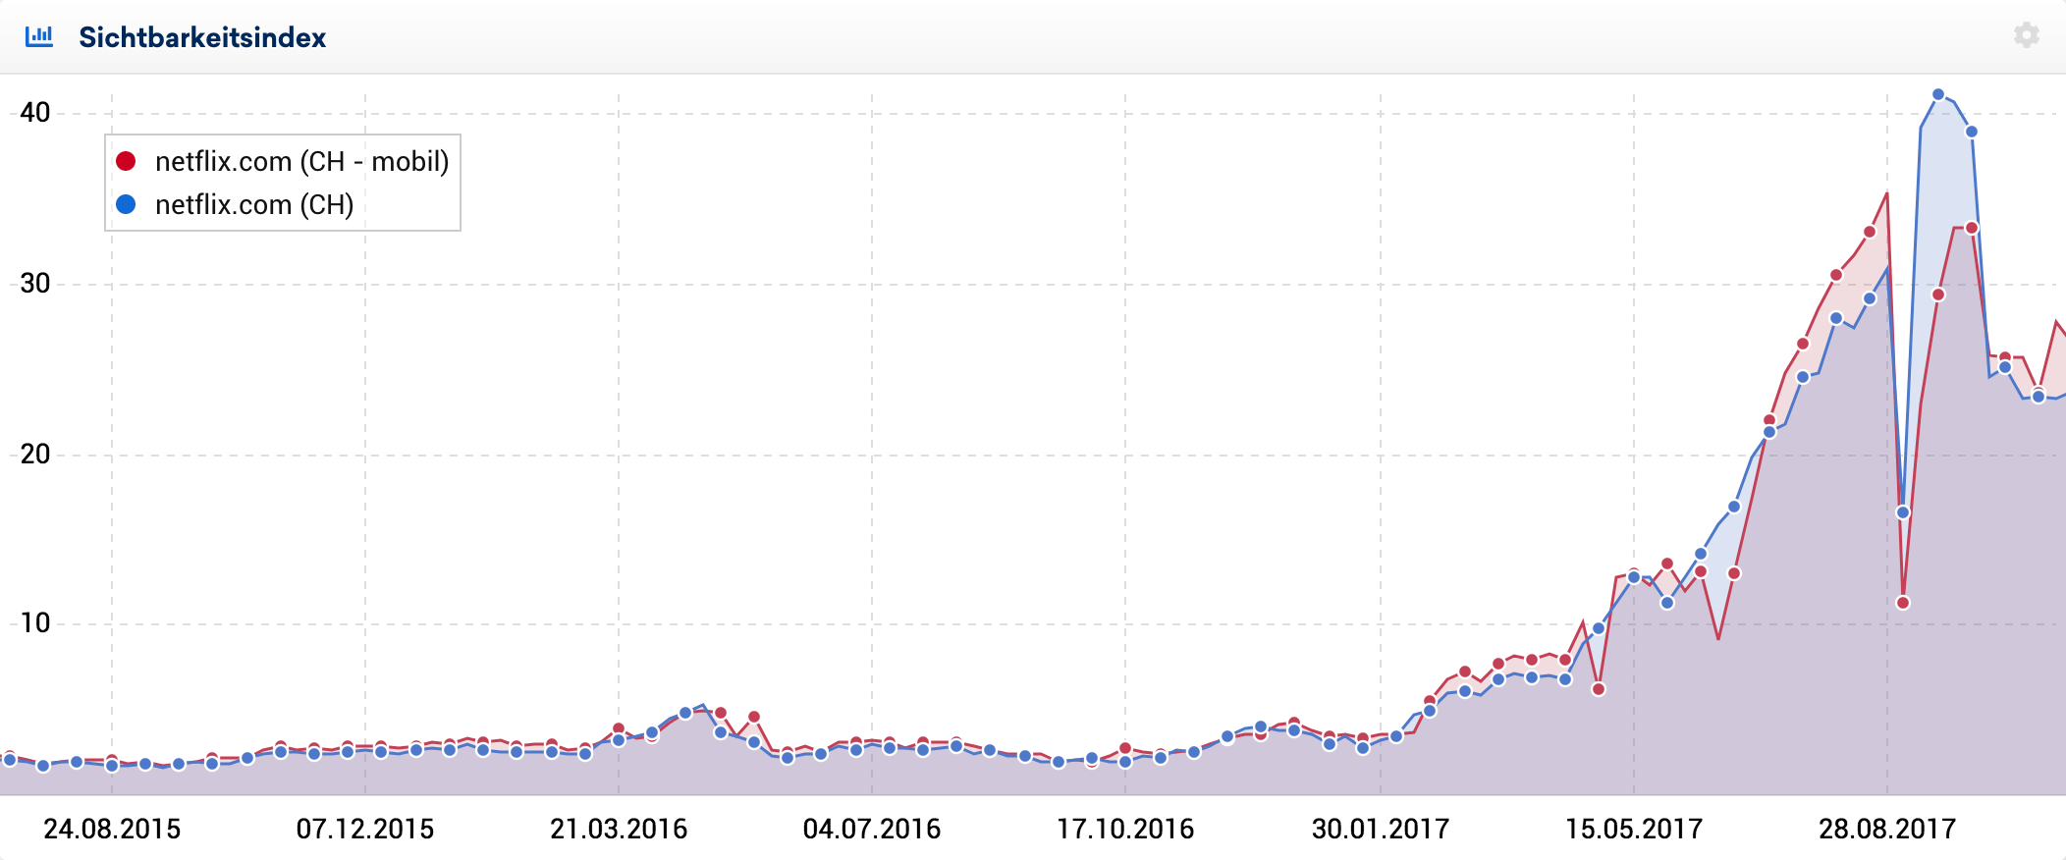Open the gear settings menu
The image size is (2066, 860).
click(x=2026, y=36)
